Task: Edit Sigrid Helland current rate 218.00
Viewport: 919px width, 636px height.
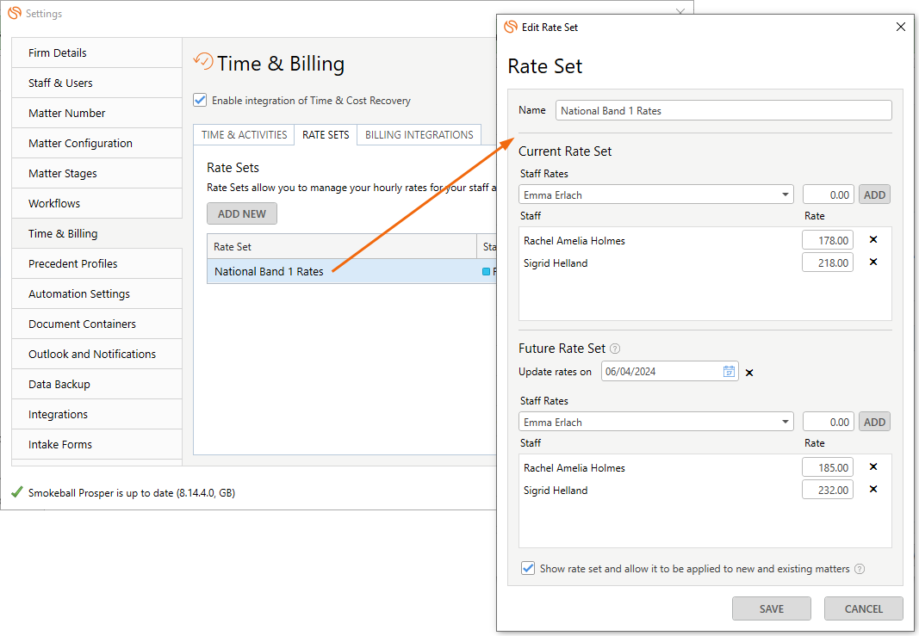Action: [828, 262]
